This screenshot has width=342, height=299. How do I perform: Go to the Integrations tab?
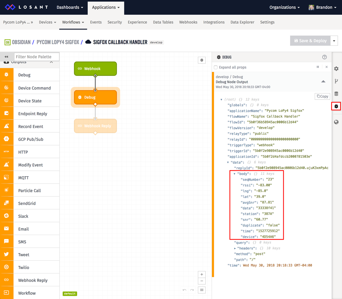pos(214,22)
